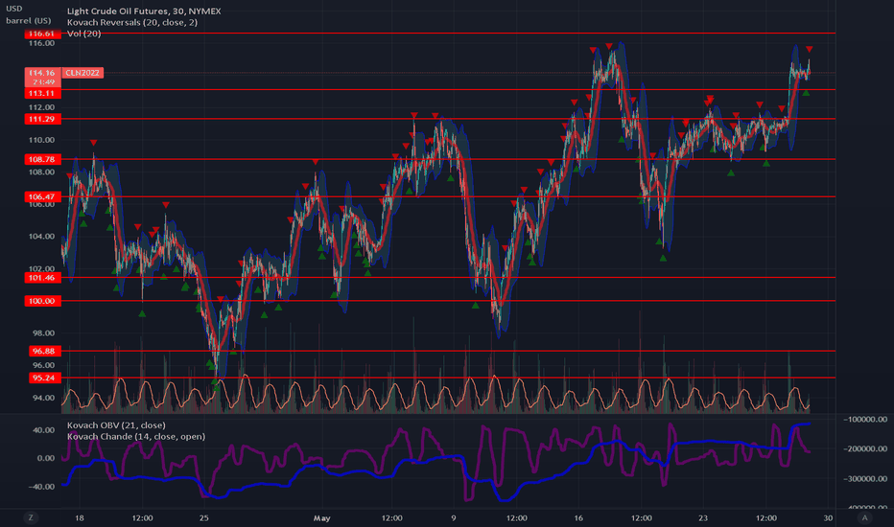Click the Kovach OBV indicator legend
This screenshot has height=527, width=894.
point(116,425)
